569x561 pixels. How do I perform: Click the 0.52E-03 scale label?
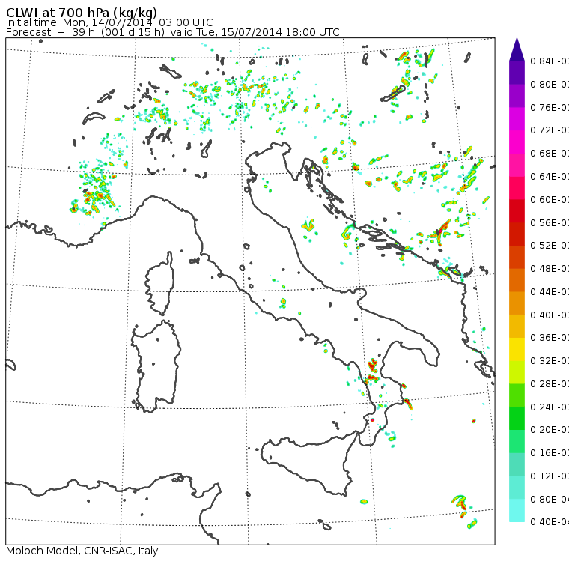click(x=550, y=246)
